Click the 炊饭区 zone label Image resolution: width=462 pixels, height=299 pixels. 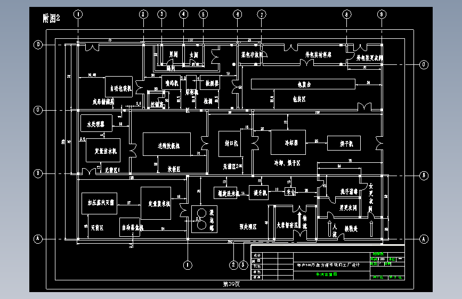(x=174, y=169)
